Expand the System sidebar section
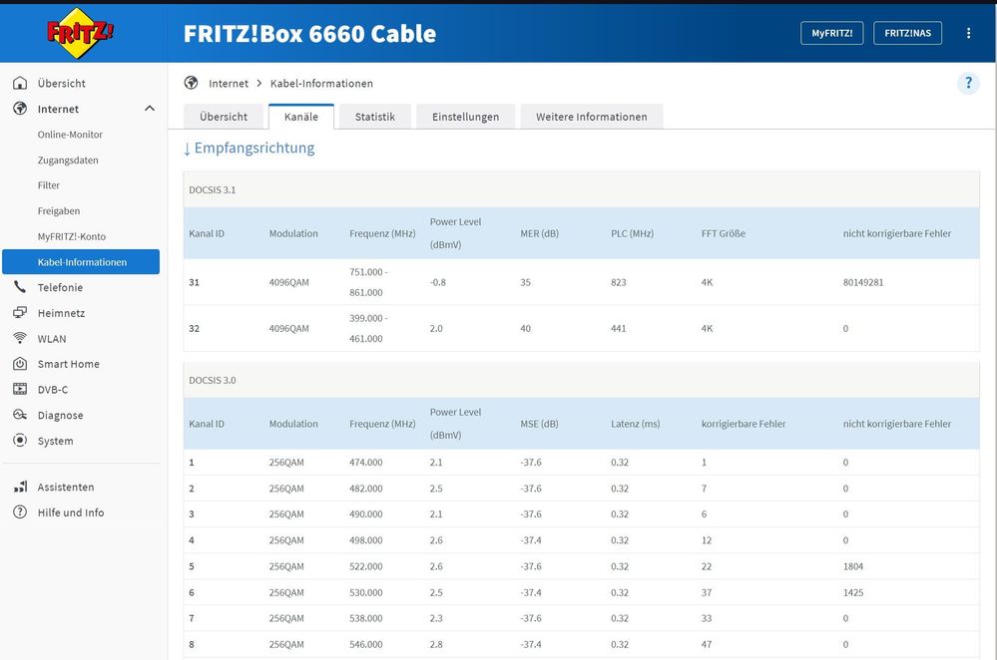This screenshot has width=997, height=660. click(55, 441)
